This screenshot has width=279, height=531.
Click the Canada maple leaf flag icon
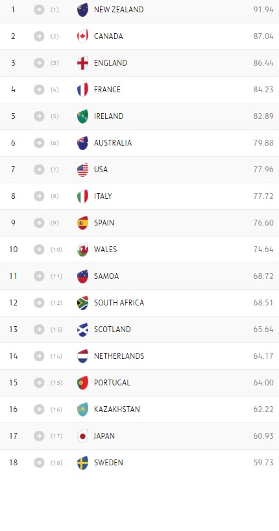(82, 36)
